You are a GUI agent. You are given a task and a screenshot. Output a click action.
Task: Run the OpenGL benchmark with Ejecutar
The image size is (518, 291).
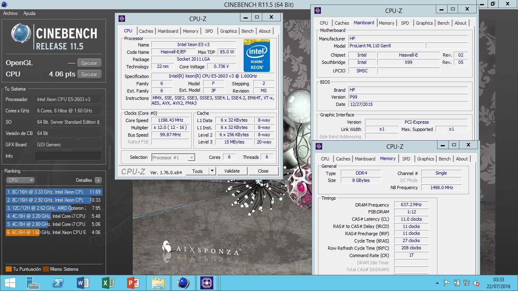(x=89, y=63)
